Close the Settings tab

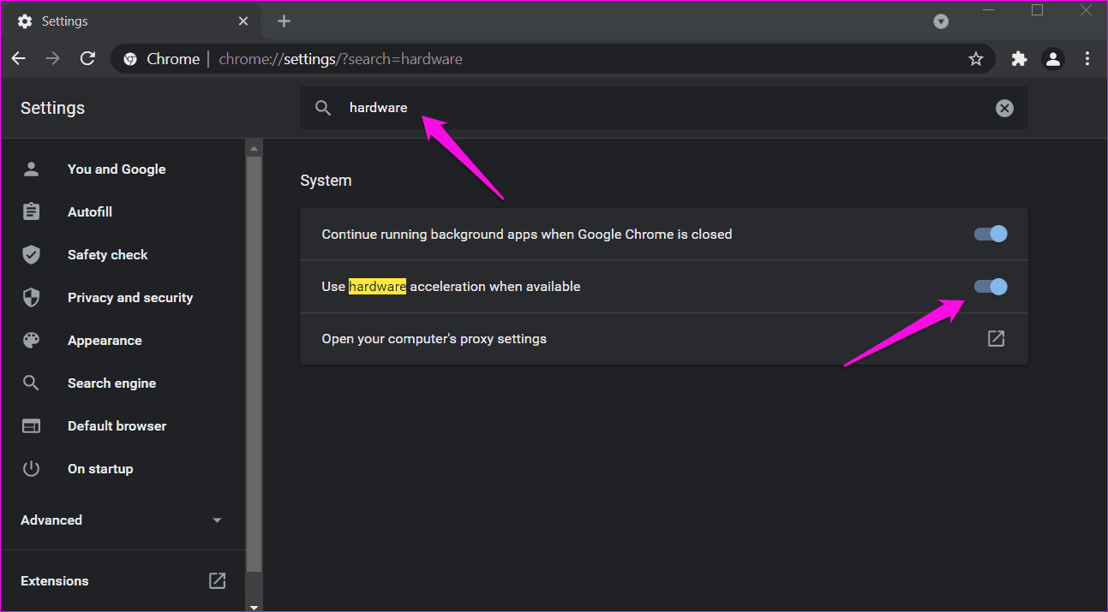[243, 21]
